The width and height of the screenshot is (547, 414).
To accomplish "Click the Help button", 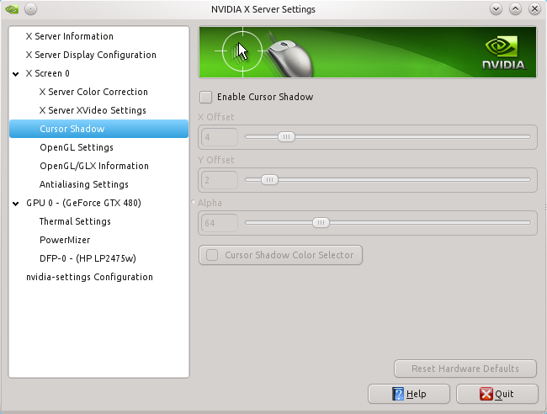I will tap(409, 394).
